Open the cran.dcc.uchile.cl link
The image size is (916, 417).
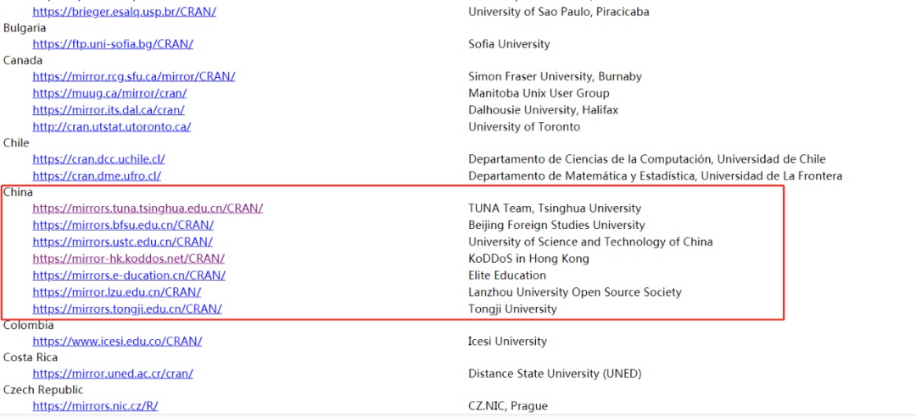click(x=98, y=158)
